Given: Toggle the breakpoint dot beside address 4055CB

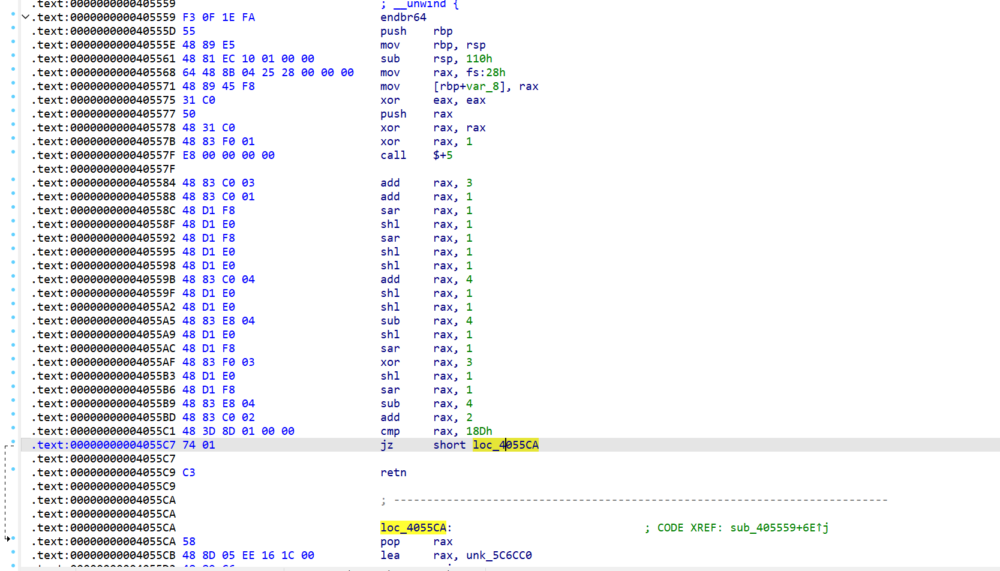Looking at the screenshot, I should [13, 552].
